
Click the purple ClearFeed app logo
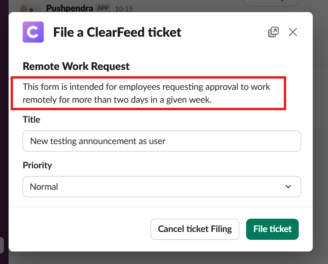[33, 32]
